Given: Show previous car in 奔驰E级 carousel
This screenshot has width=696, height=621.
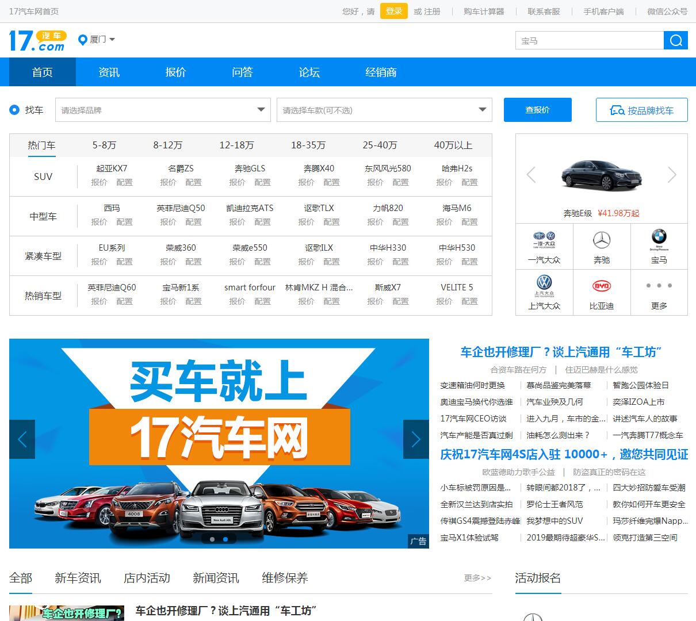Looking at the screenshot, I should coord(531,174).
